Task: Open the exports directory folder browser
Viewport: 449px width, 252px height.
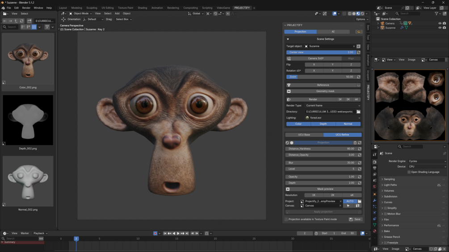Action: (358, 112)
